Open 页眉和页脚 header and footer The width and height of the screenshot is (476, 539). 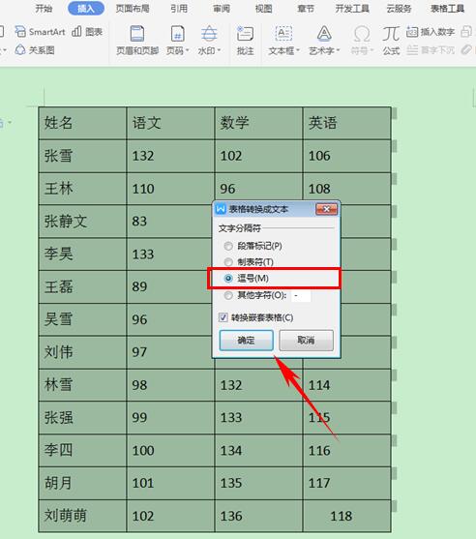pyautogui.click(x=137, y=41)
